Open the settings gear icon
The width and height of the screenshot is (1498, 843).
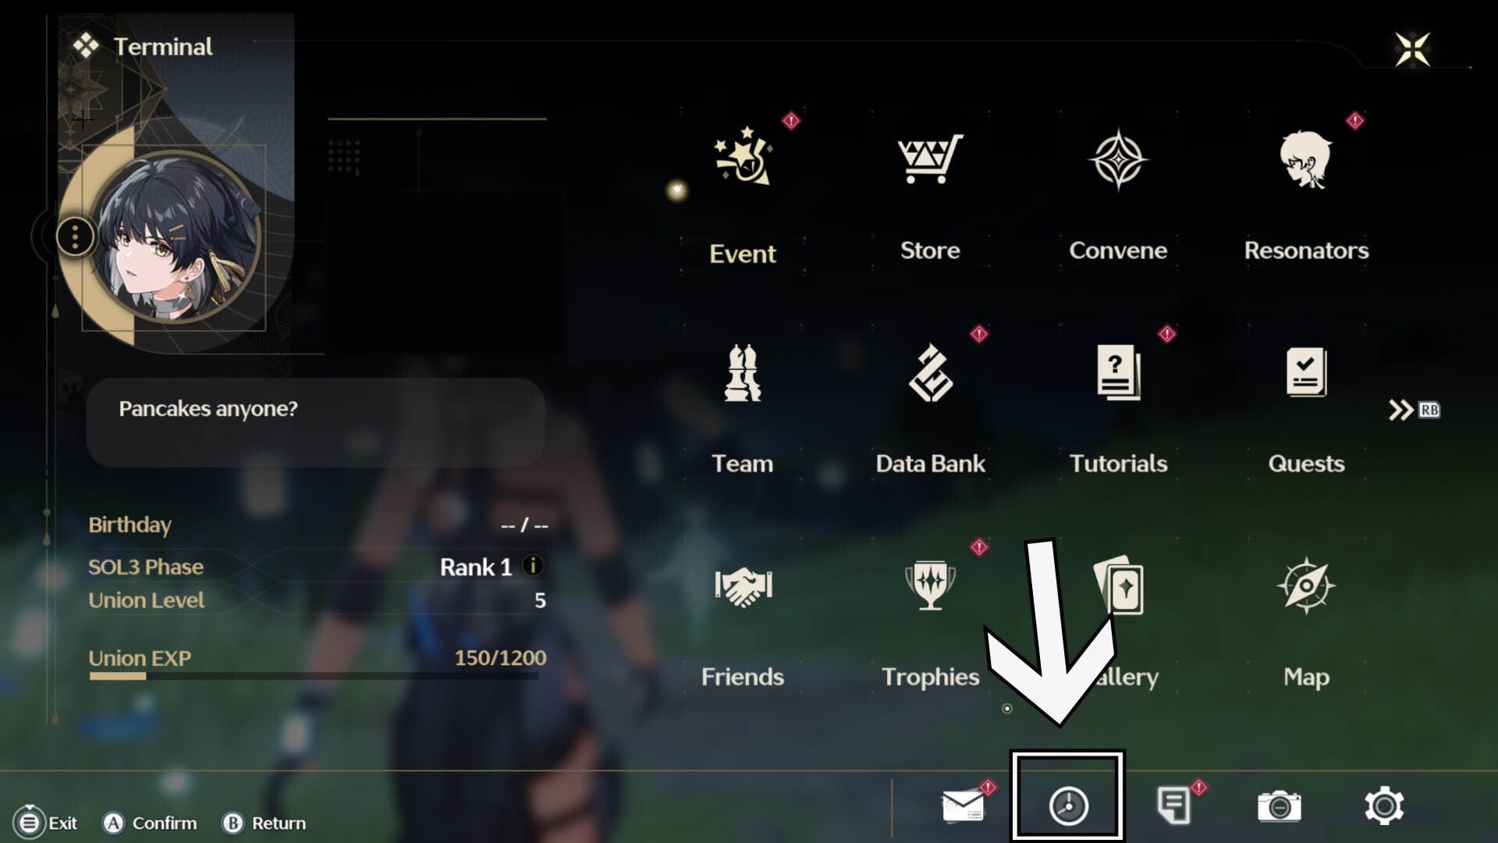[1384, 806]
